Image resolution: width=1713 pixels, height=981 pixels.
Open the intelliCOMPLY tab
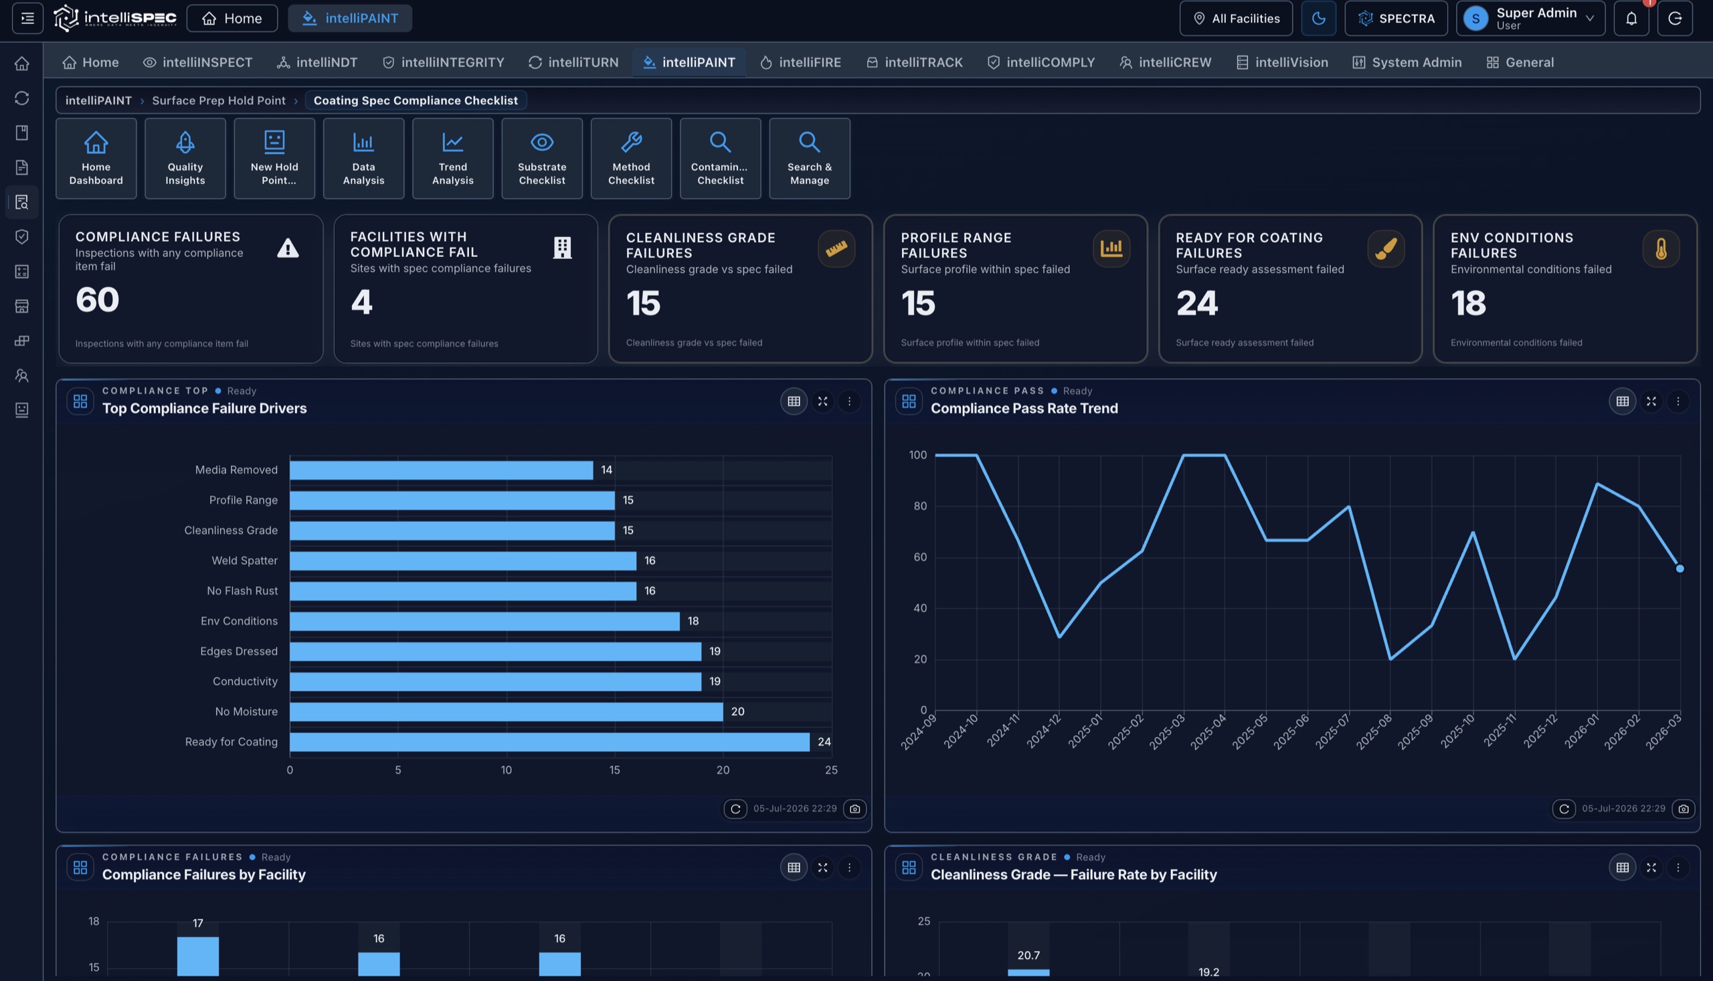click(1041, 63)
